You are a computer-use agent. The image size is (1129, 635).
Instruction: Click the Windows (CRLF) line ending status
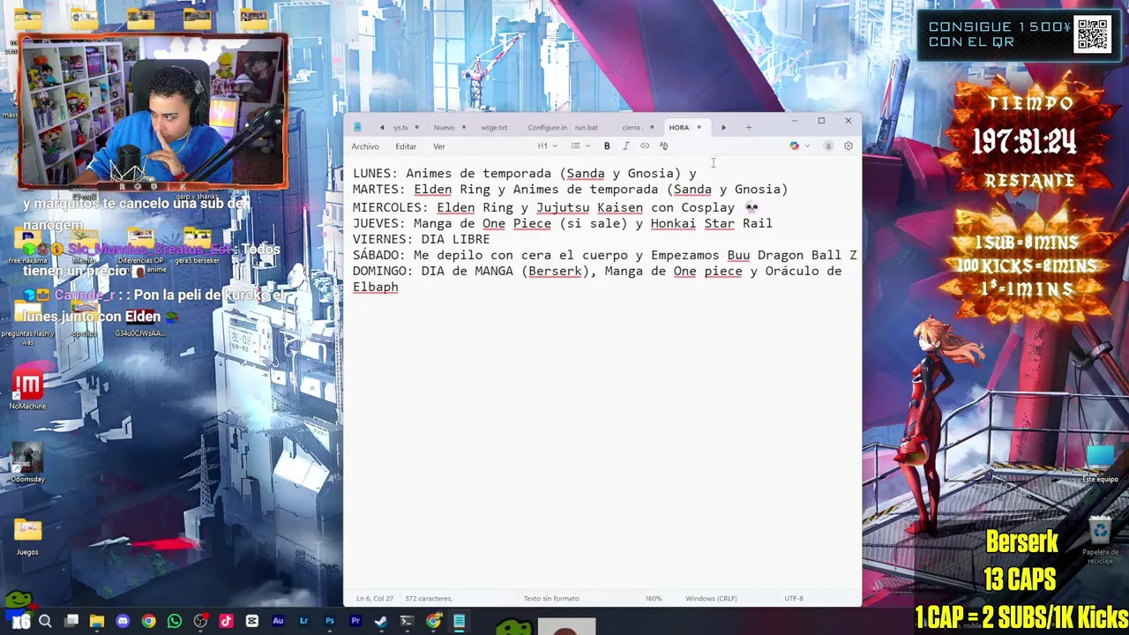(711, 599)
